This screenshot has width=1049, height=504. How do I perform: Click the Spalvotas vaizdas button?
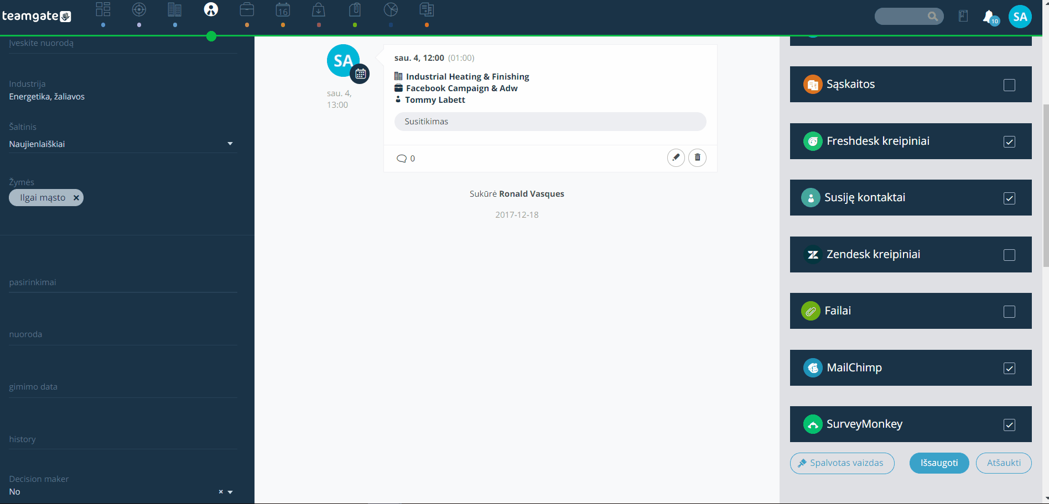coord(842,463)
